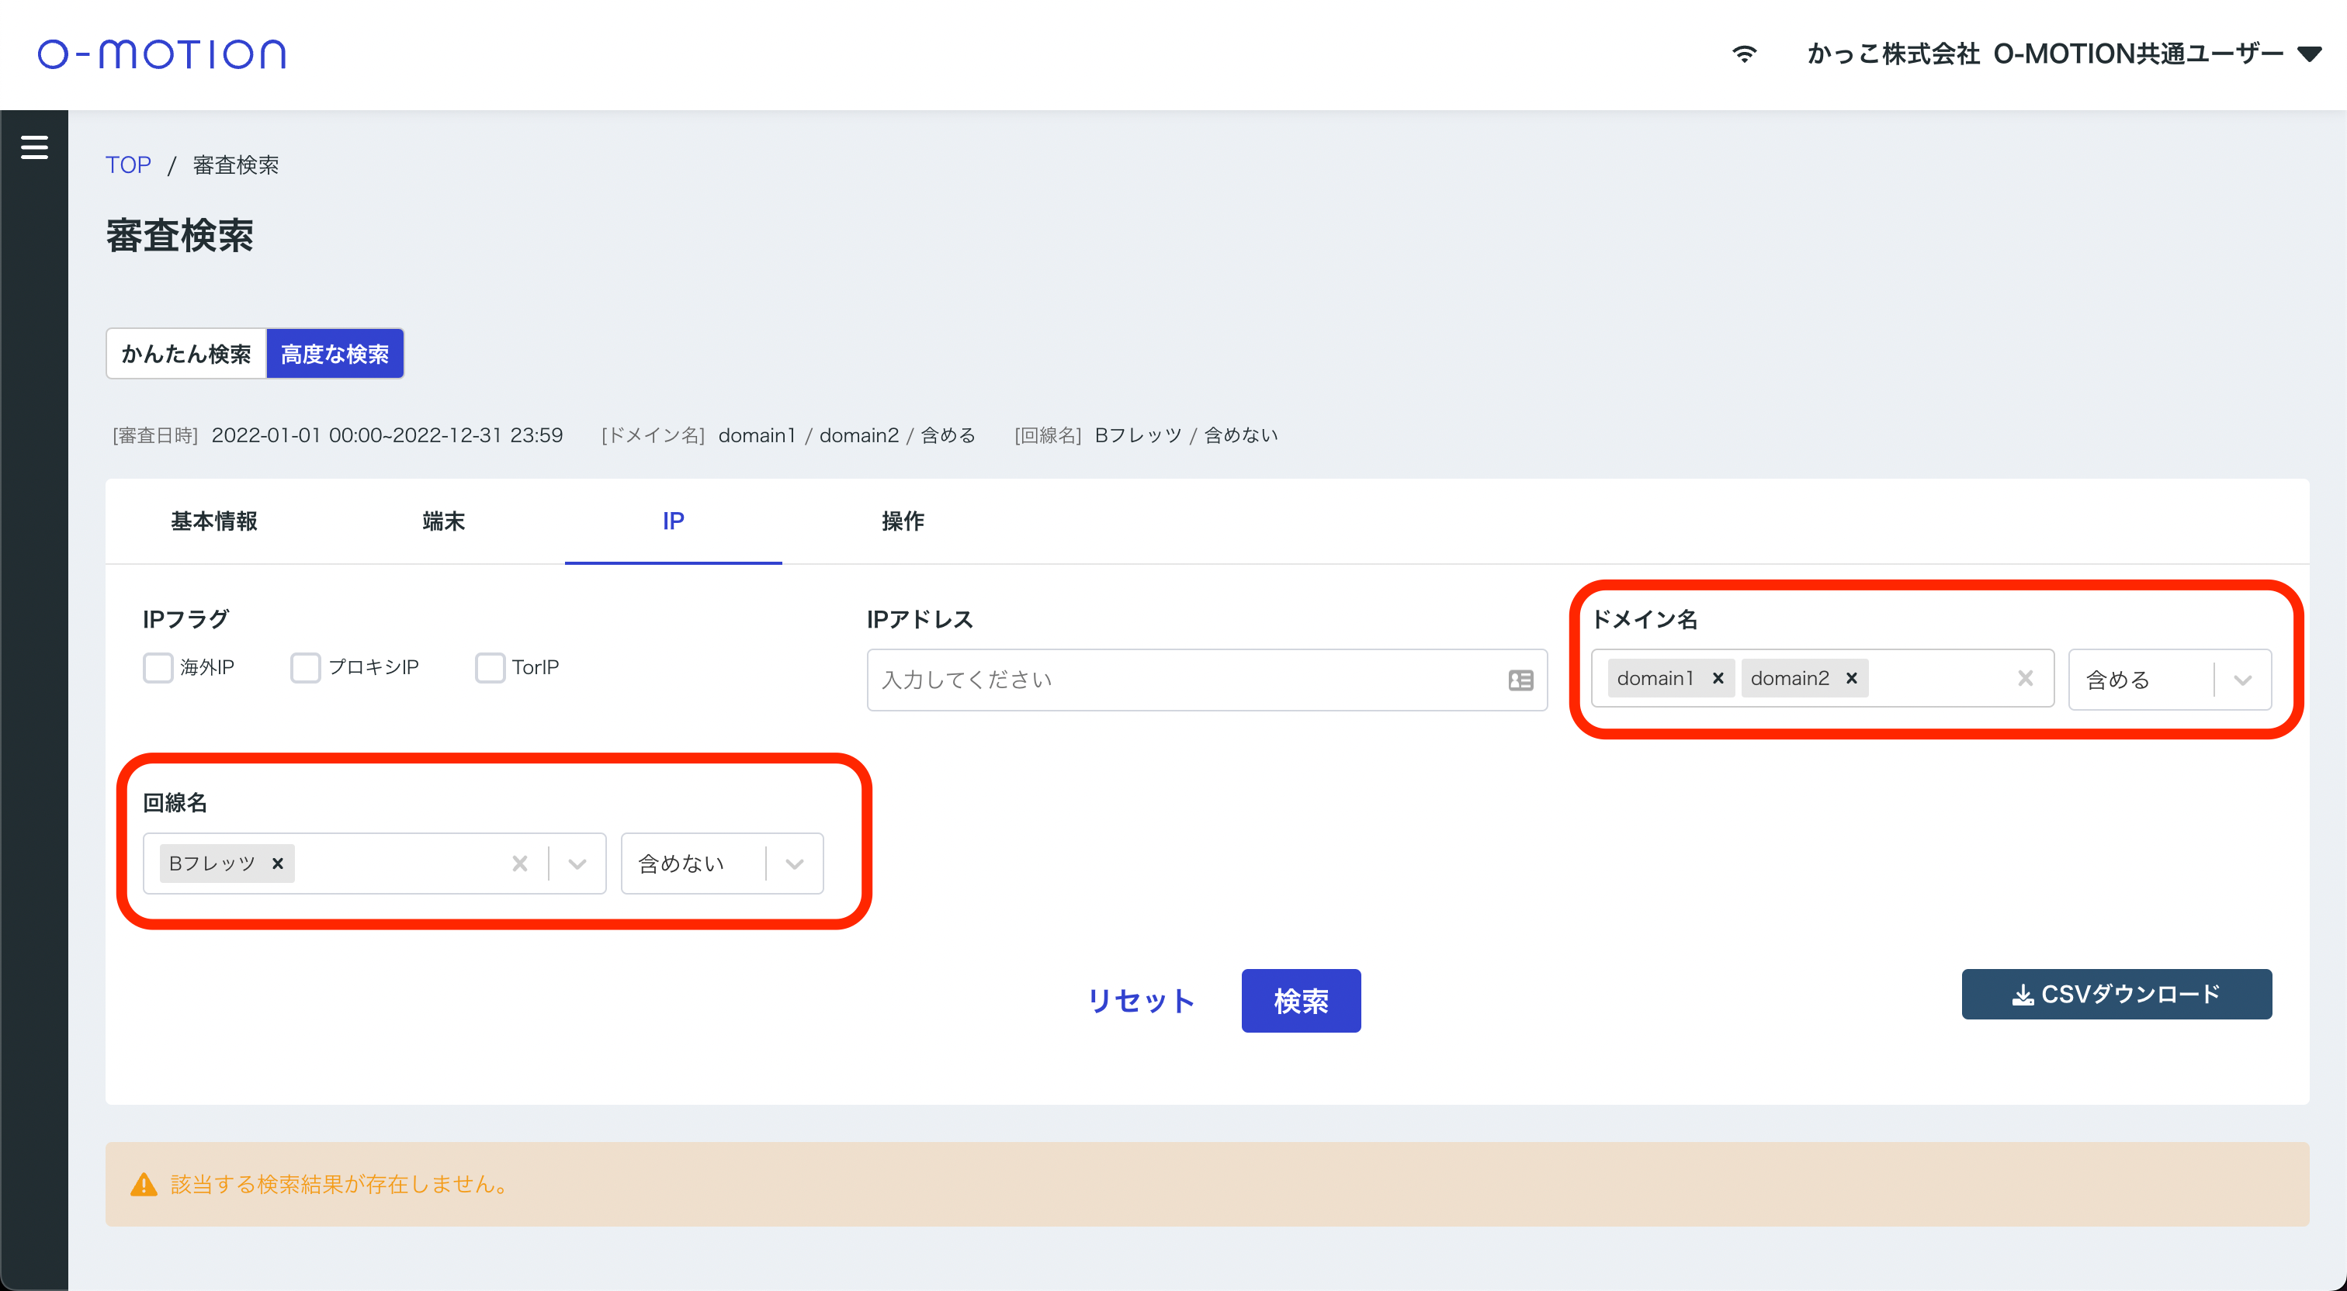
Task: Click the O-MOTION logo
Action: 161,54
